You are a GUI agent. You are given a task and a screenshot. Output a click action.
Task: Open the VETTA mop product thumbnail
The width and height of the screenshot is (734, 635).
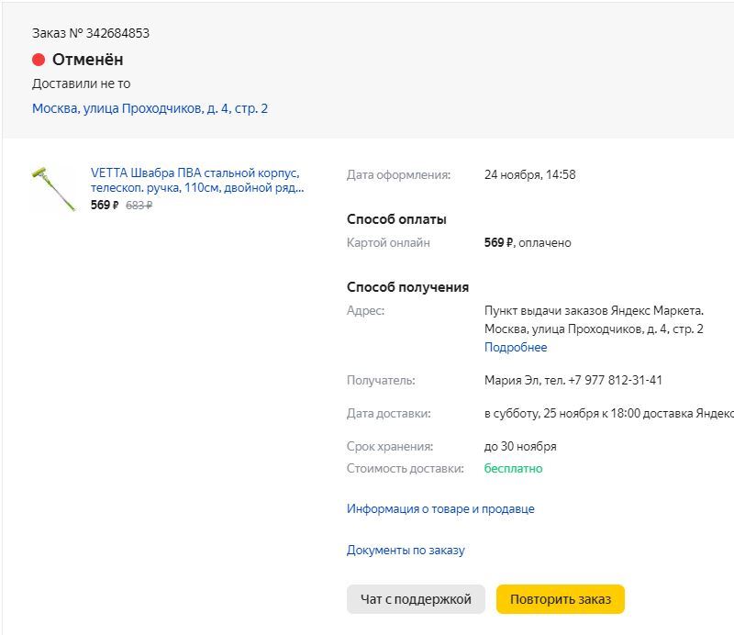[53, 188]
